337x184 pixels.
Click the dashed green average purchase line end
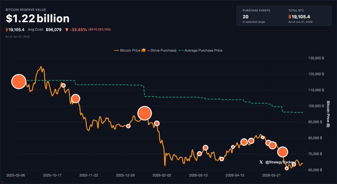[x=302, y=112]
